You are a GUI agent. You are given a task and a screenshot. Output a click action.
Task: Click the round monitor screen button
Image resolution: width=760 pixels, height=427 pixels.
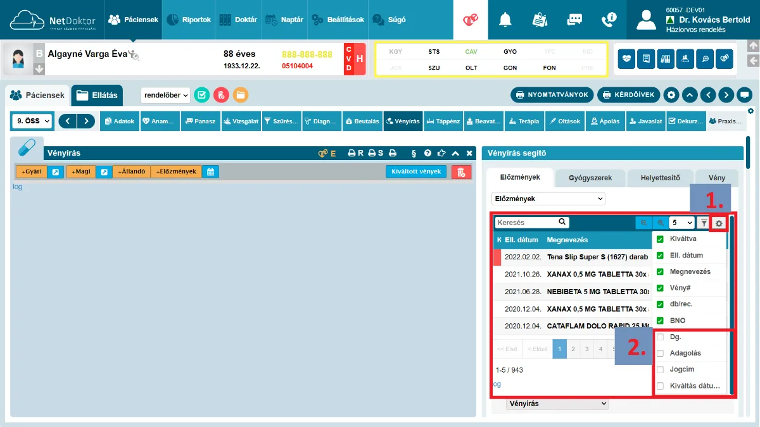point(745,95)
